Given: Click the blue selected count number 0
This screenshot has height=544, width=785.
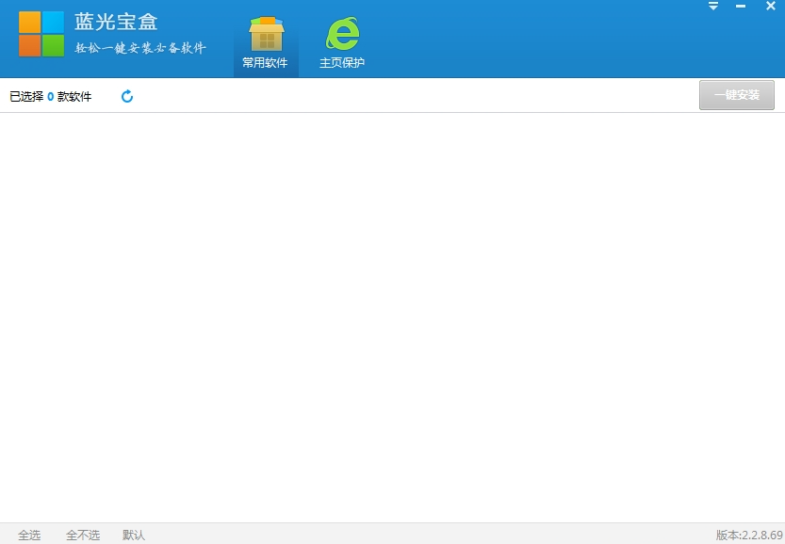Looking at the screenshot, I should pos(51,97).
